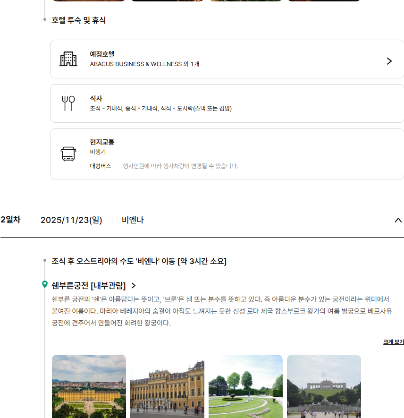The width and height of the screenshot is (404, 418).
Task: Click timeline dot beside 호텔 투숙 및 휴식
Action: click(45, 20)
